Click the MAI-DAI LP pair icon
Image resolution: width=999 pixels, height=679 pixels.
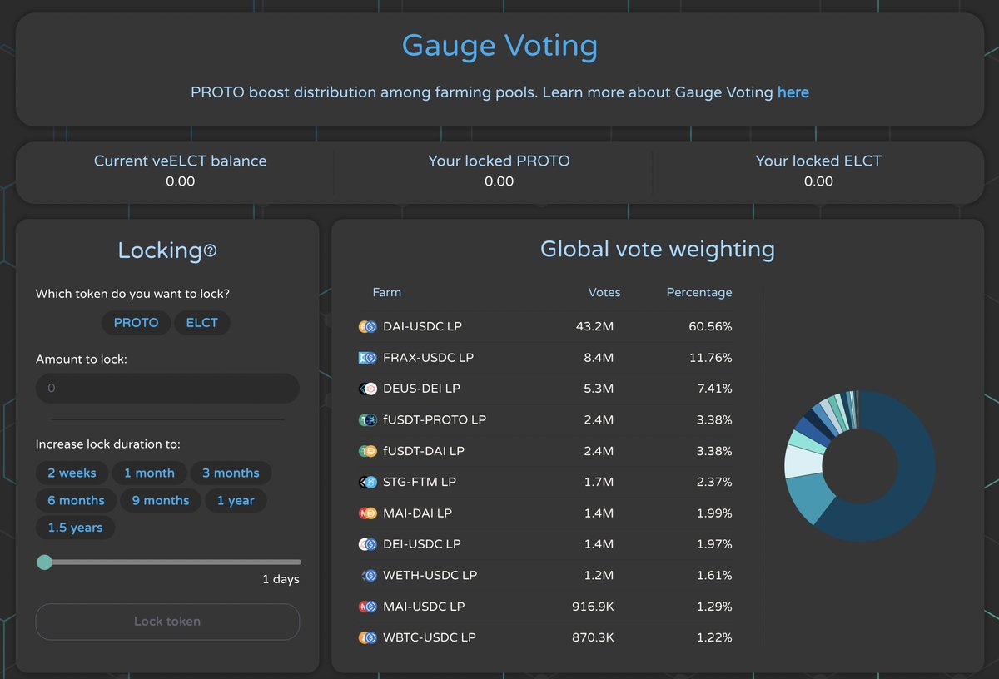coord(368,513)
